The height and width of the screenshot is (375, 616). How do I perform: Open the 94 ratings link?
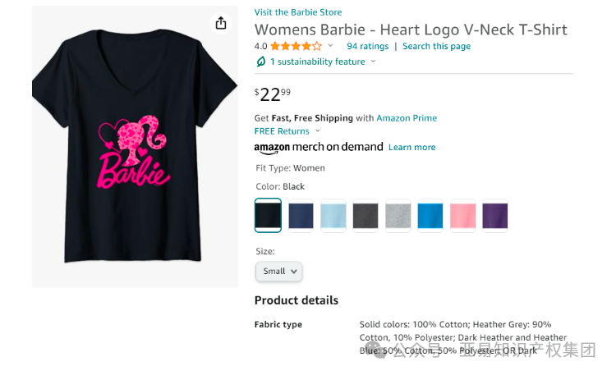click(367, 47)
